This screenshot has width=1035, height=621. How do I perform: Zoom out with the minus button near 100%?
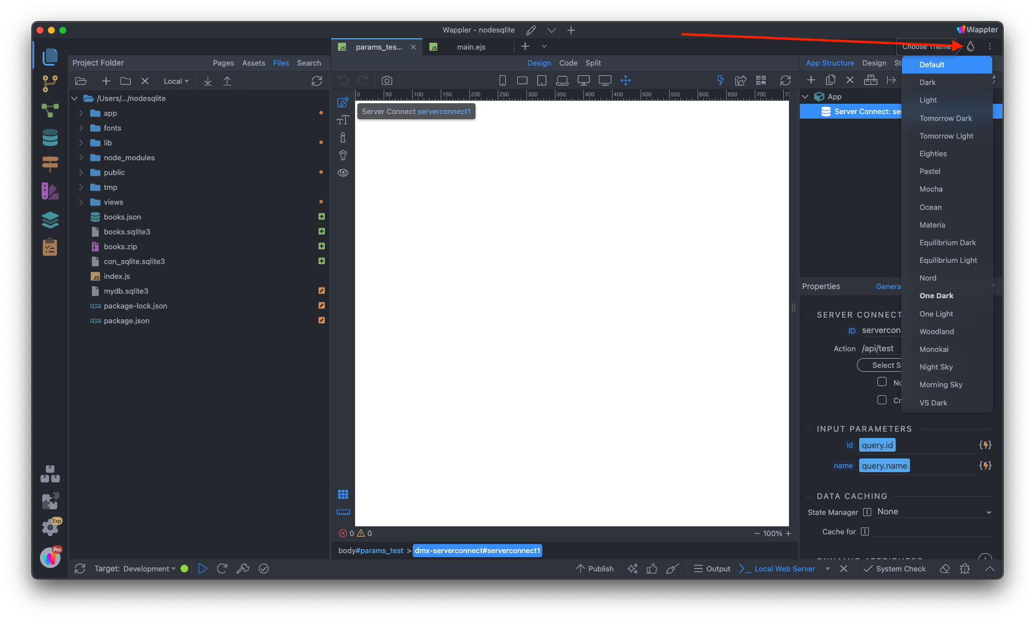point(757,534)
